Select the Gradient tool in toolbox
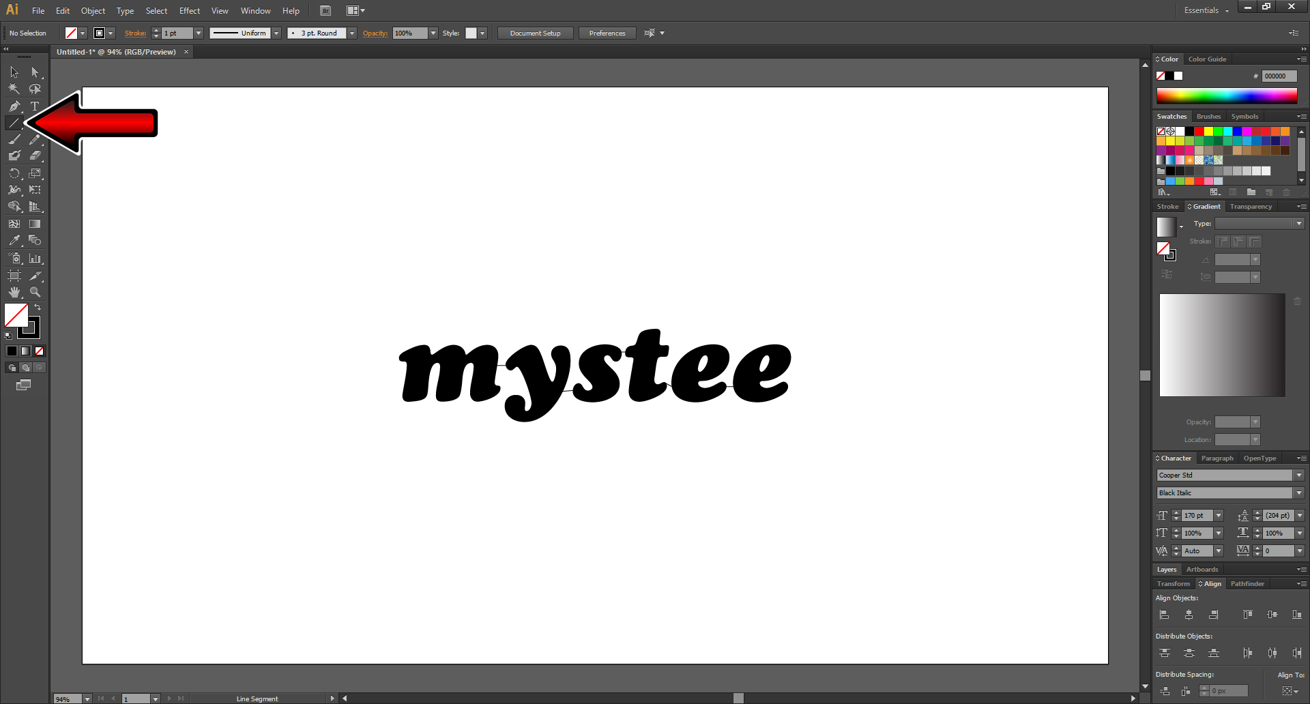The width and height of the screenshot is (1310, 704). [x=35, y=224]
